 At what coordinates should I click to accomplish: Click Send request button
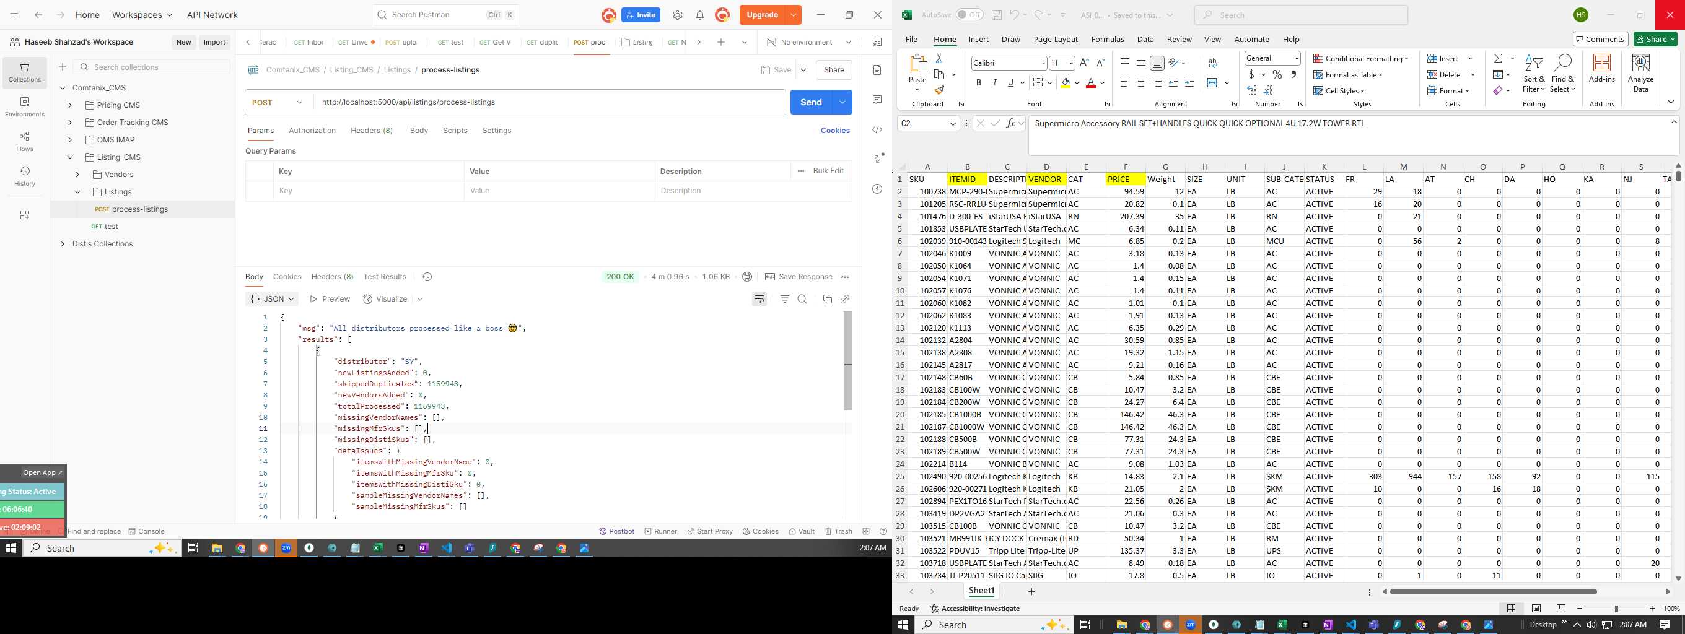tap(810, 102)
